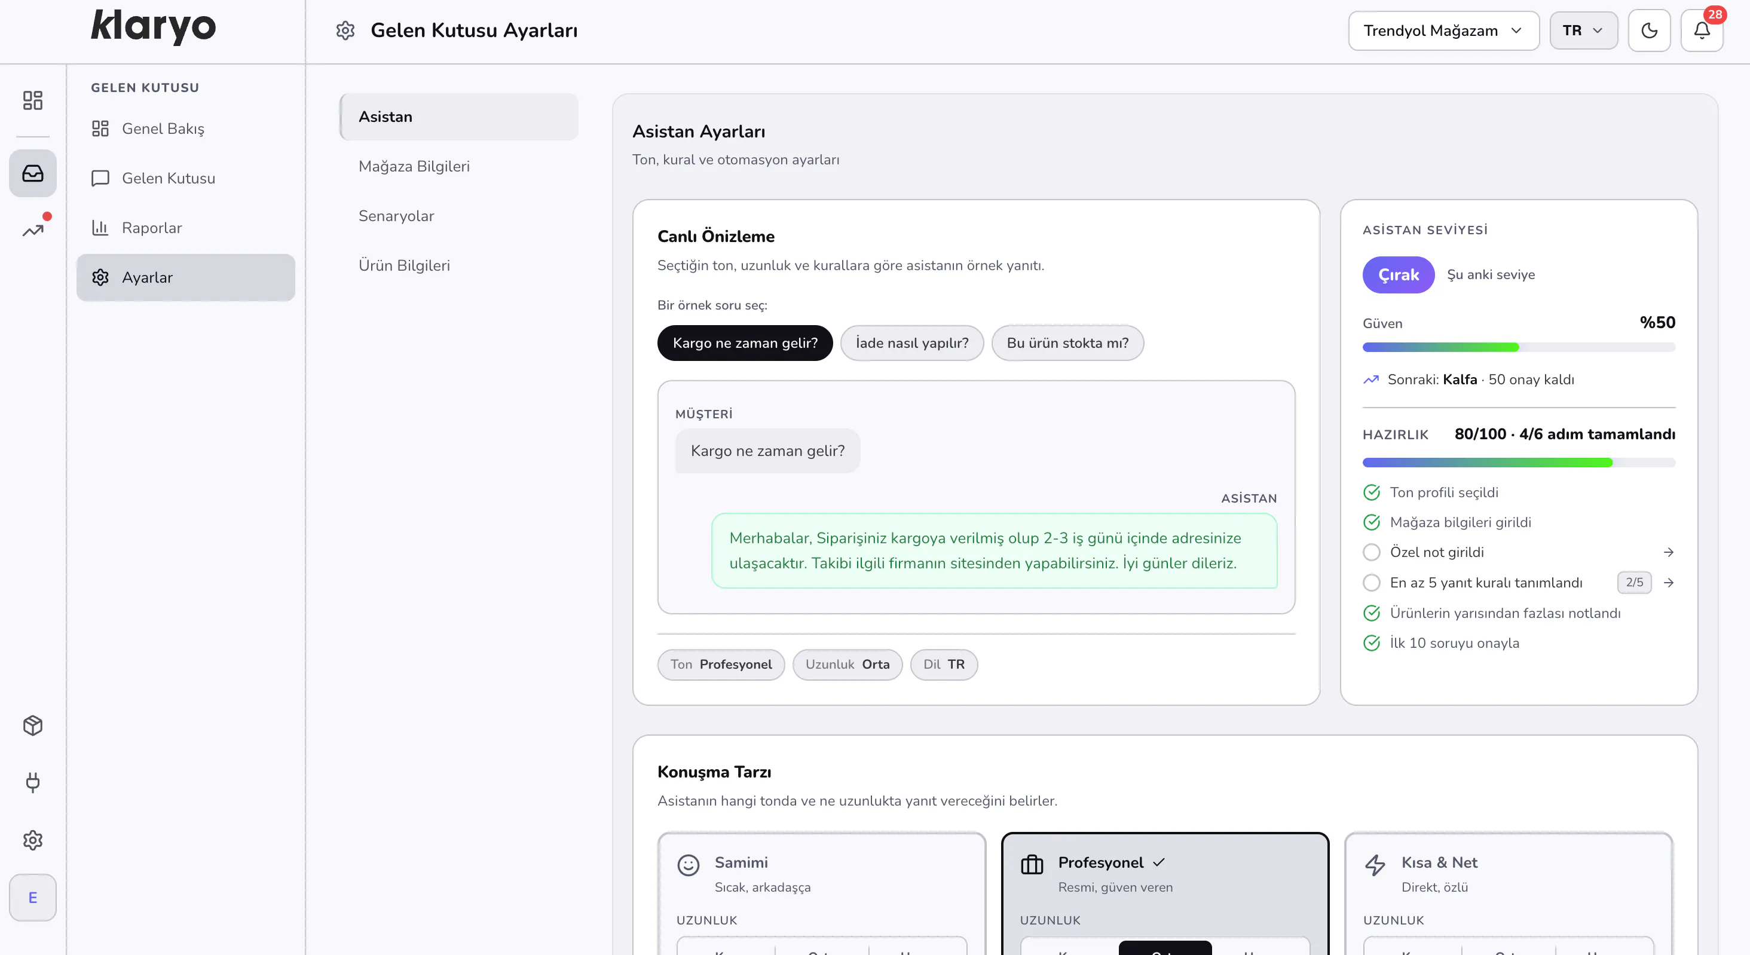Open the dashboard grid icon in the far-left rail
Image resolution: width=1750 pixels, height=955 pixels.
coord(33,100)
